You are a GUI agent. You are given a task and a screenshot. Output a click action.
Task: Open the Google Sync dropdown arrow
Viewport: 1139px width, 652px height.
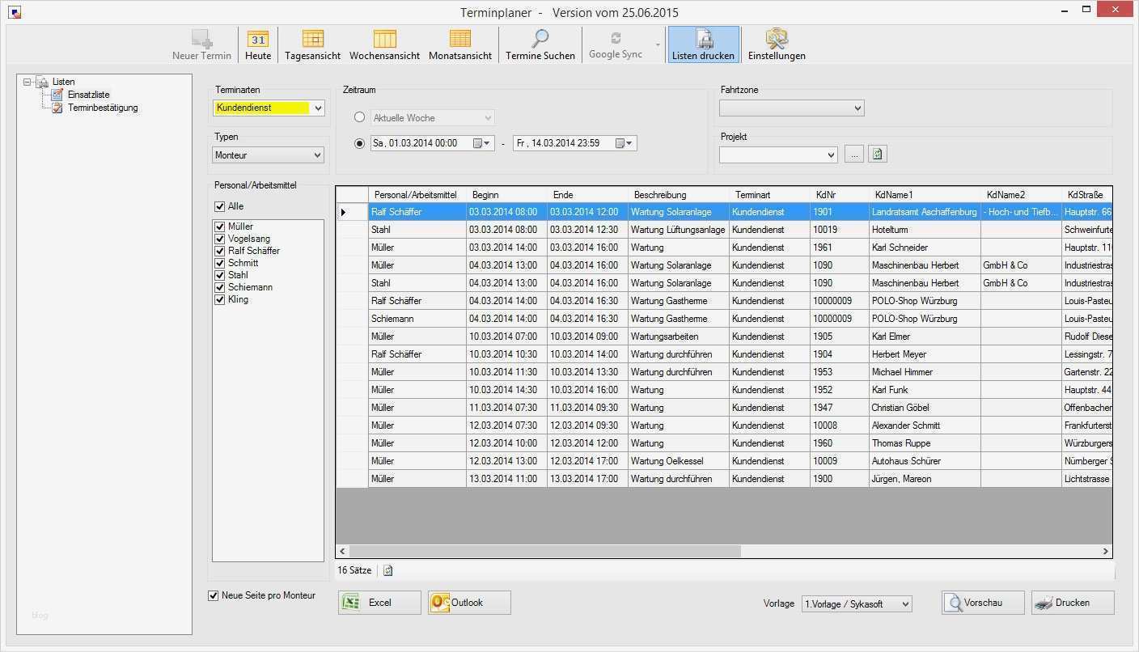[x=658, y=45]
